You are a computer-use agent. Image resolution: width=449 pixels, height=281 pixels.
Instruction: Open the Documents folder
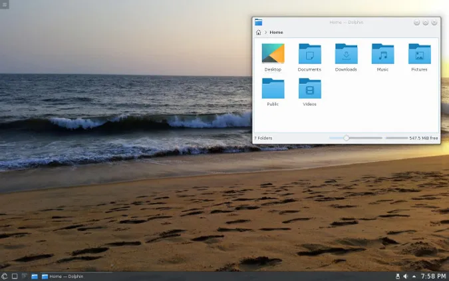(309, 54)
